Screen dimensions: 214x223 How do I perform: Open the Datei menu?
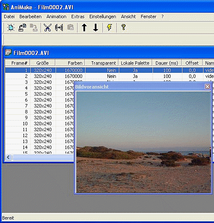click(x=9, y=17)
